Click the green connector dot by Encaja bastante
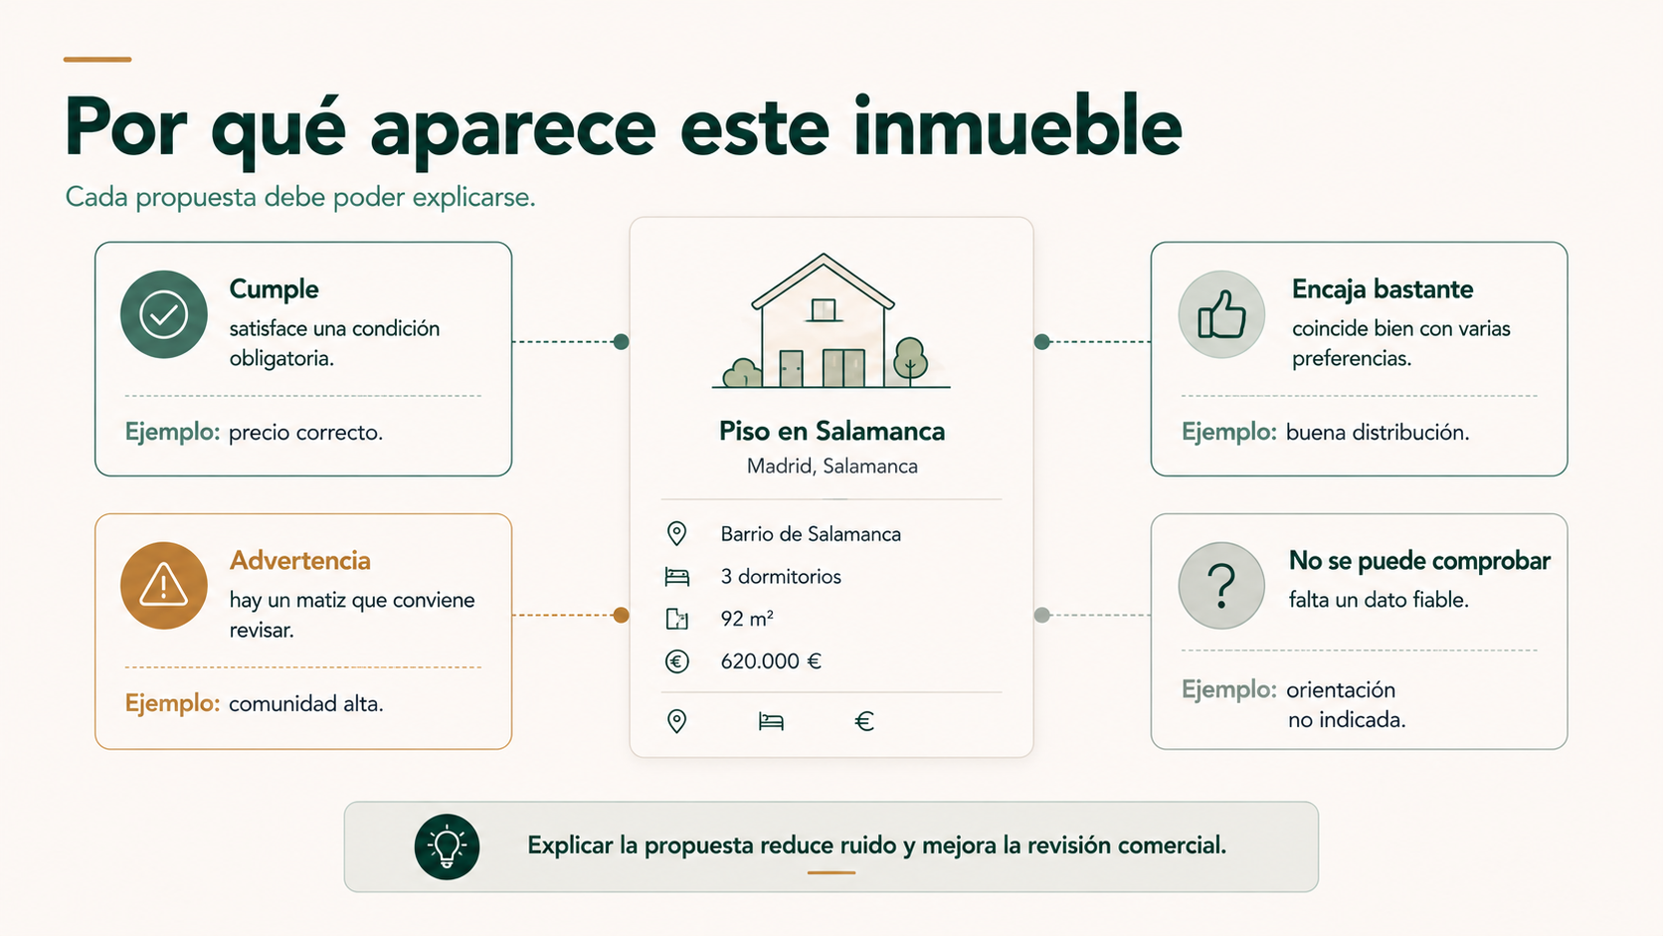This screenshot has height=936, width=1663. tap(1042, 342)
